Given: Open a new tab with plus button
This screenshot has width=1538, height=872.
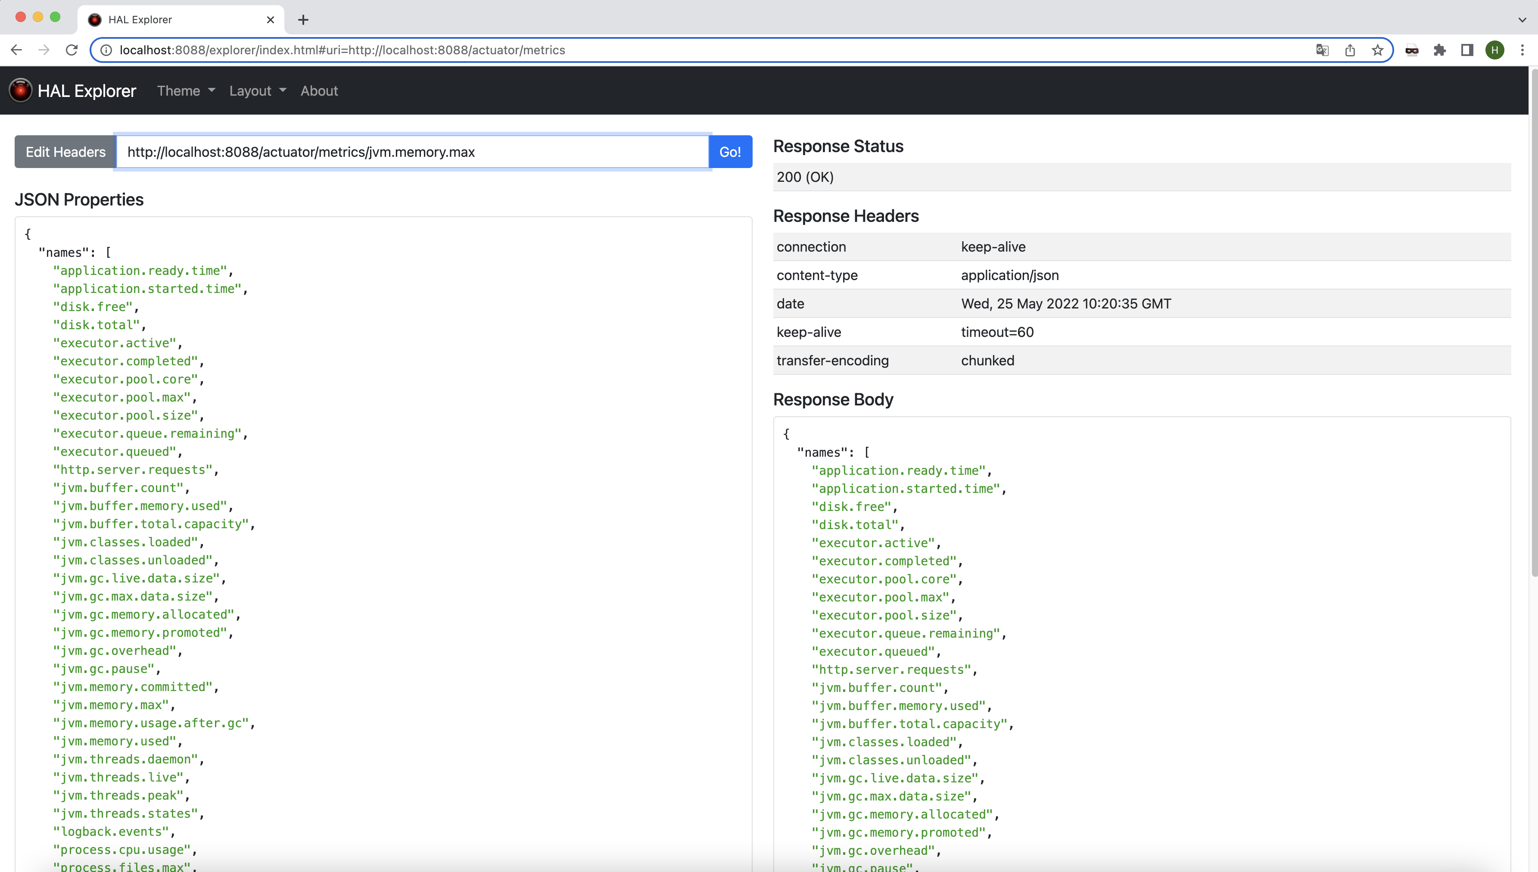Looking at the screenshot, I should pyautogui.click(x=304, y=20).
